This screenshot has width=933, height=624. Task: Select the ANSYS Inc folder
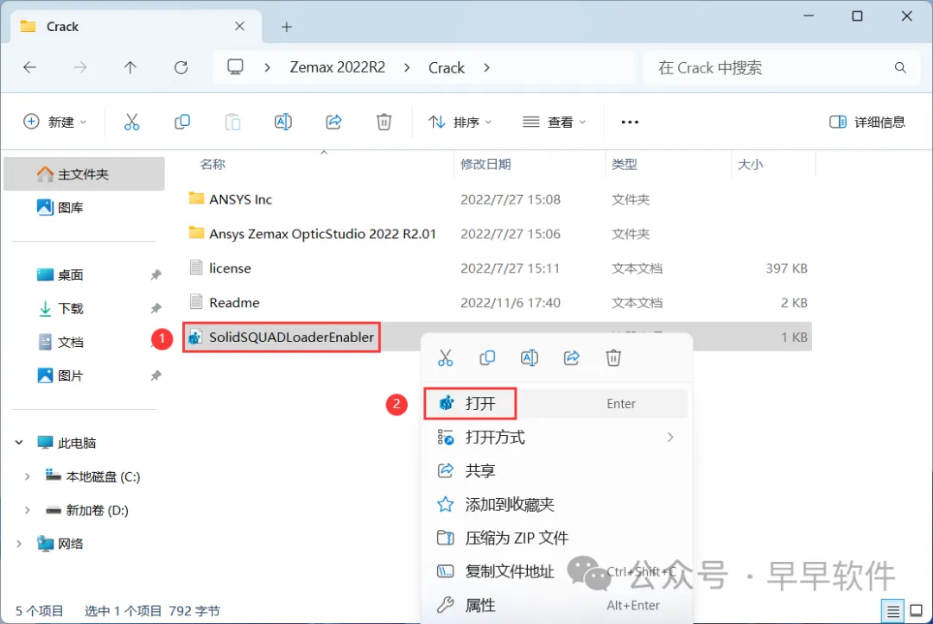[x=497, y=199]
